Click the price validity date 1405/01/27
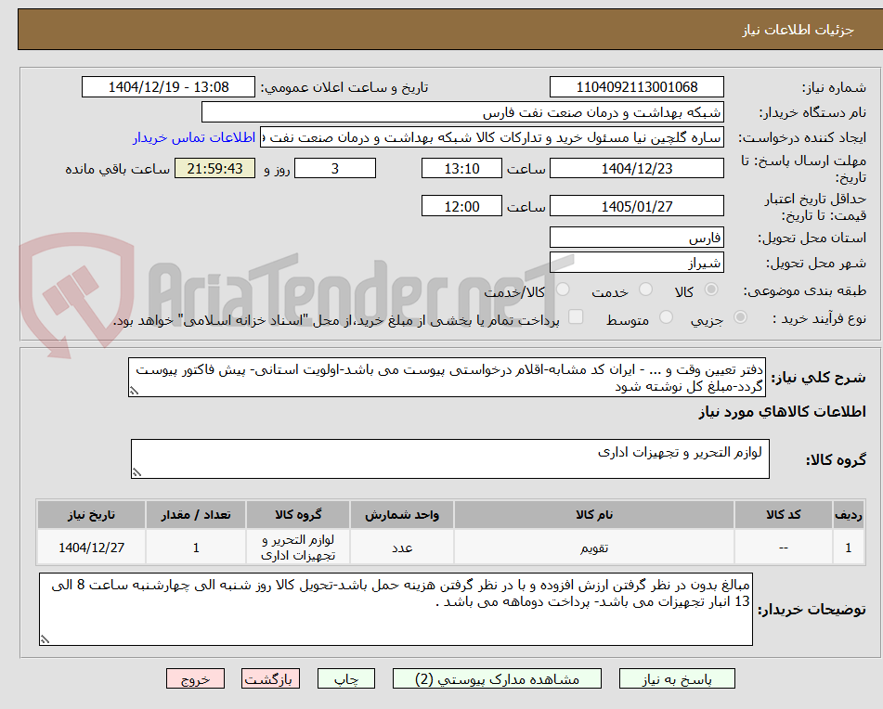Screen dimensions: 883x709 click(x=636, y=207)
